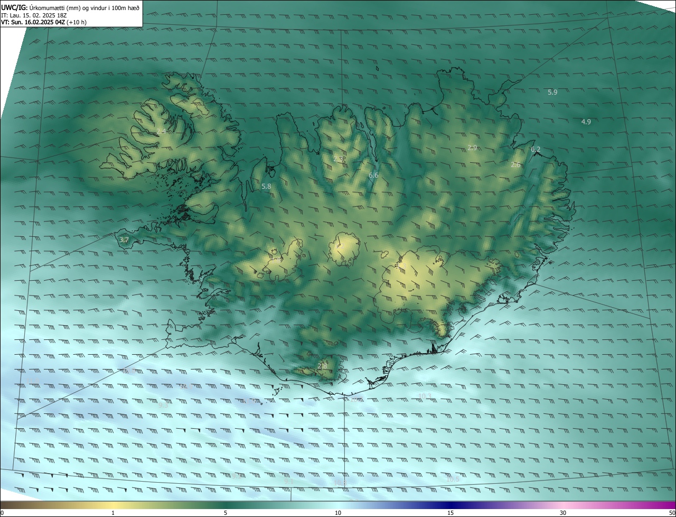Click the 3.7 value on the western peninsula
The image size is (676, 517).
point(124,240)
